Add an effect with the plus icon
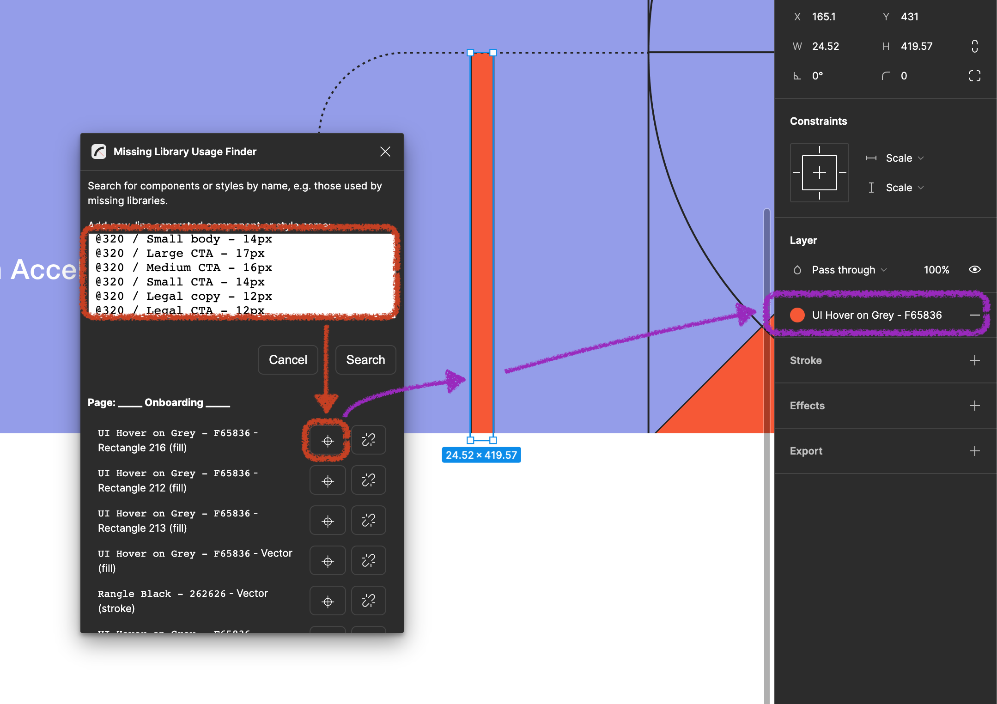 [974, 406]
